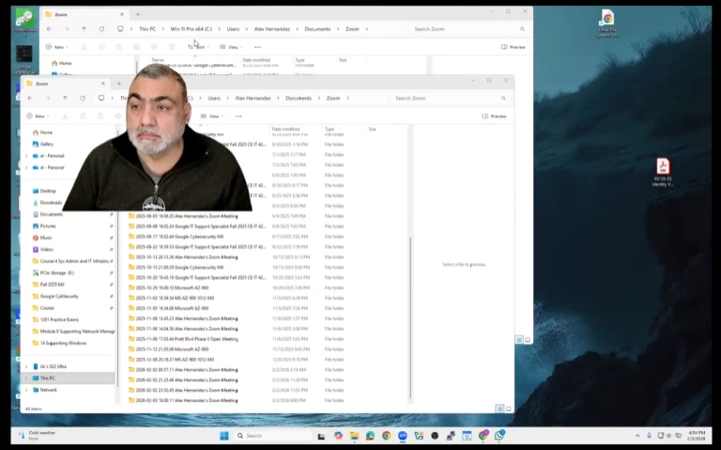The image size is (721, 450).
Task: Click the back arrow in the rear Zoom window
Action: coord(49,29)
